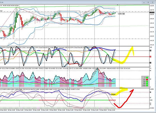156x113 pixels.
Task: Click the -0.3414 scale value in bottom panel
Action: tap(152, 108)
